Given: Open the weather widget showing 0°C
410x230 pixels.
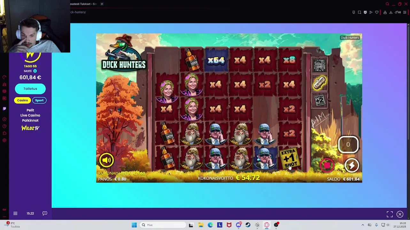Looking at the screenshot, I should 12,225.
